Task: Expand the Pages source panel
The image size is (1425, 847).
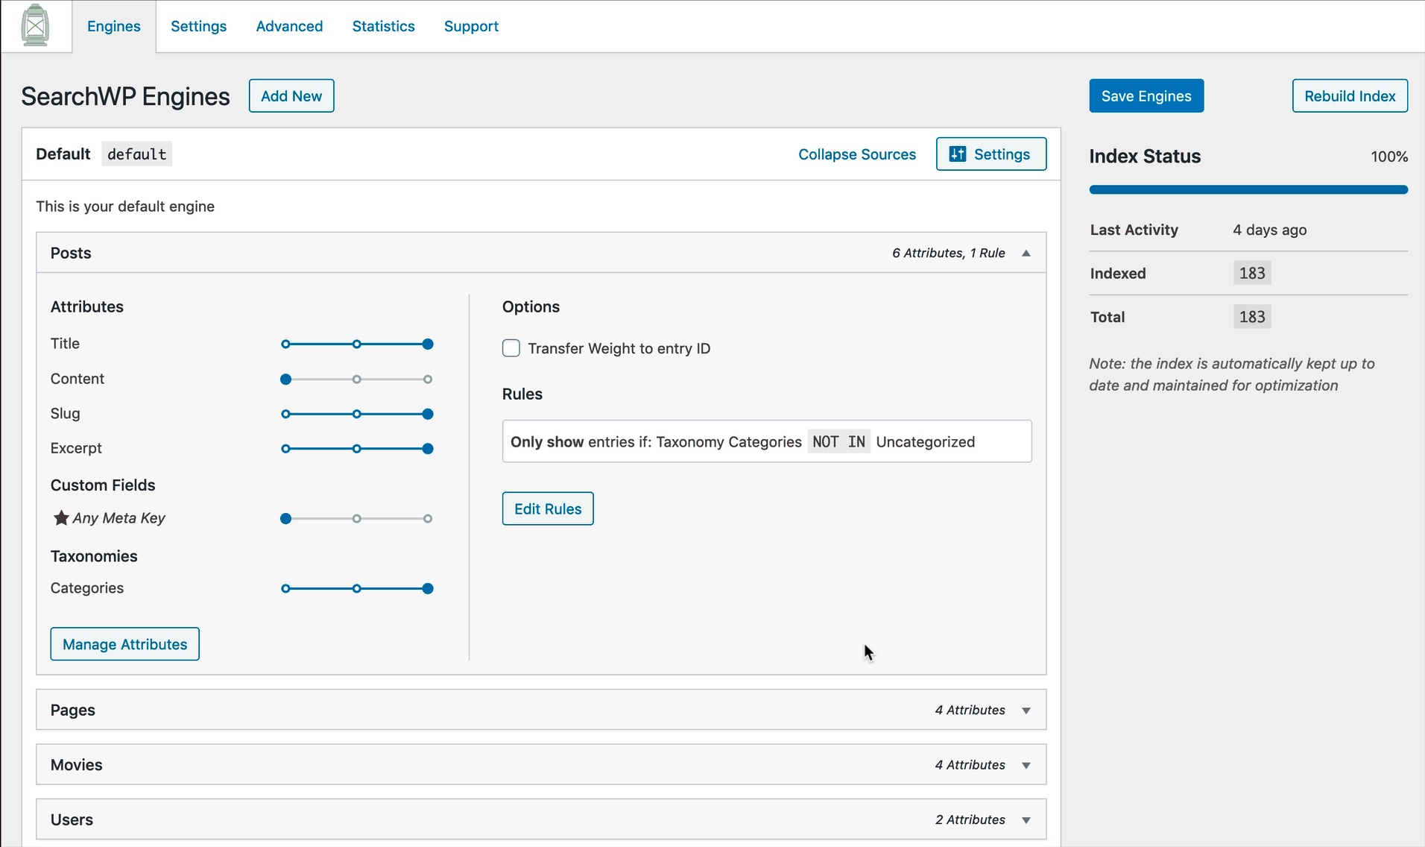Action: [x=541, y=710]
